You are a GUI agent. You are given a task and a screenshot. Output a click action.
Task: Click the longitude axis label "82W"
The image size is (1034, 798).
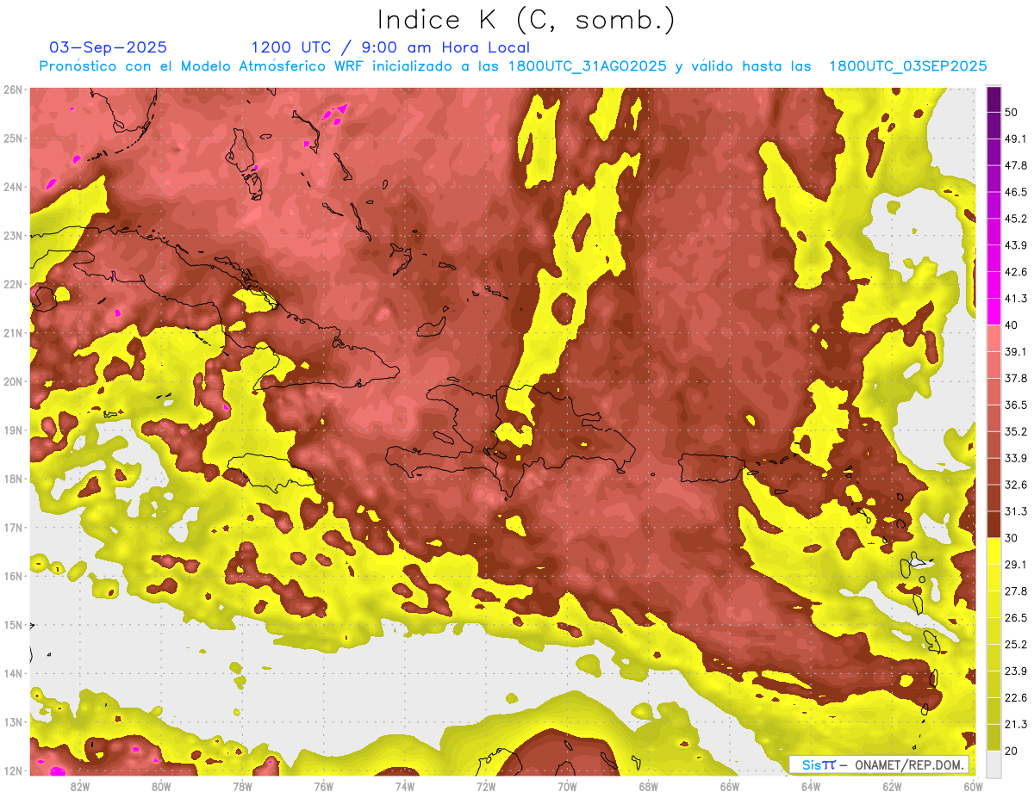click(79, 787)
